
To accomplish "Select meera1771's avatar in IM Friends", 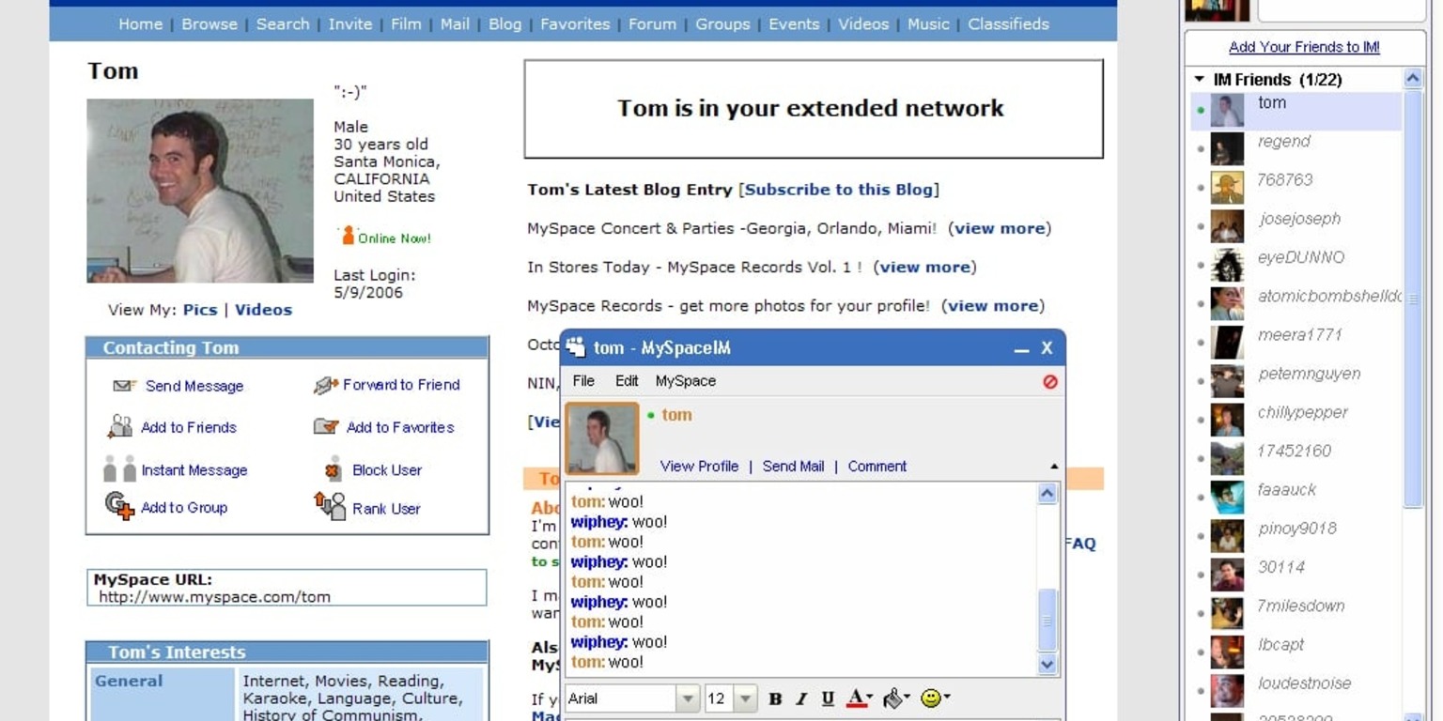I will [1227, 343].
